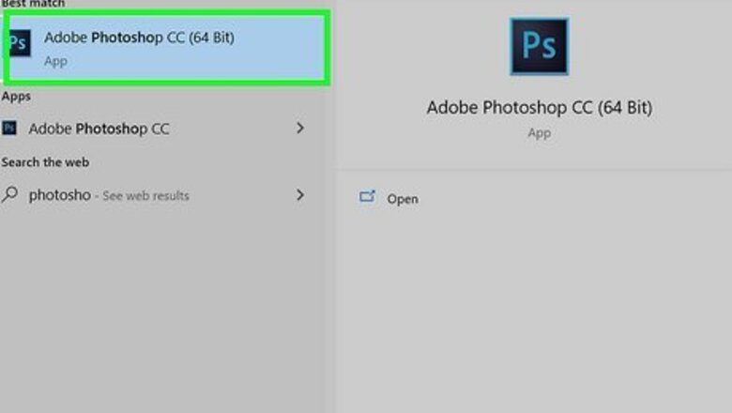Viewport: 732px width, 413px height.
Task: Expand the chevron beside Adobe Photoshop CC
Action: (x=300, y=128)
